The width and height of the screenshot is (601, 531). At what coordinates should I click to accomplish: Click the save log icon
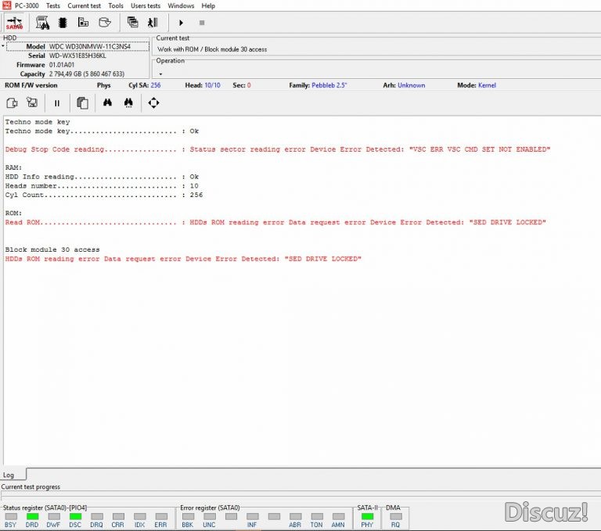(32, 102)
